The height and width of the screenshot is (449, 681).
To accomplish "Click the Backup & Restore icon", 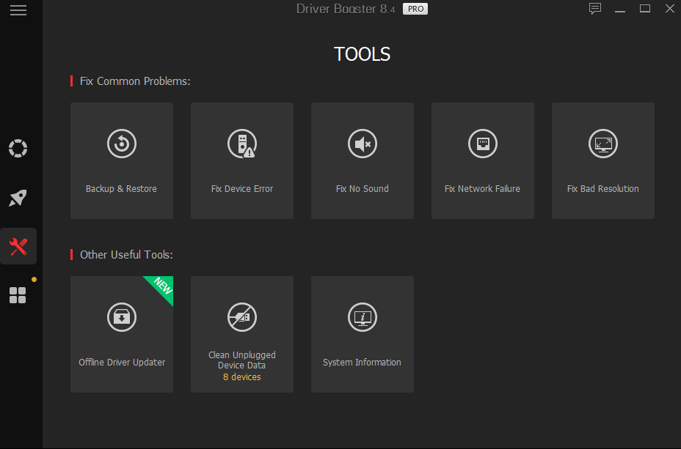I will (122, 144).
